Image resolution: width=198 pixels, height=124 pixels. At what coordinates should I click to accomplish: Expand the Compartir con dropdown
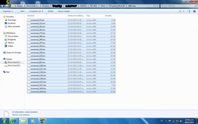pos(36,11)
